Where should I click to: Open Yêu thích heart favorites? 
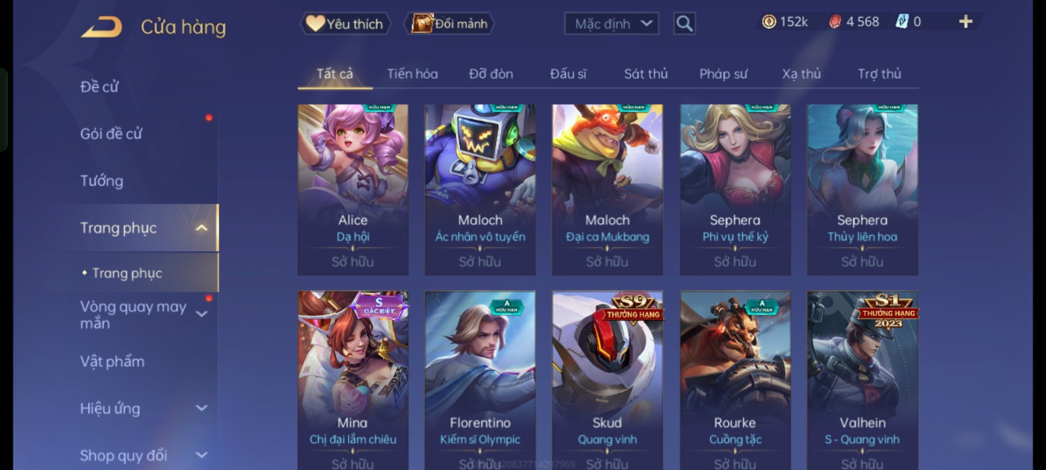click(345, 23)
